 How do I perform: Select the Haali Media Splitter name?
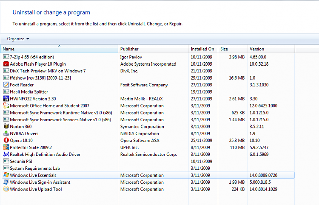tap(29, 92)
